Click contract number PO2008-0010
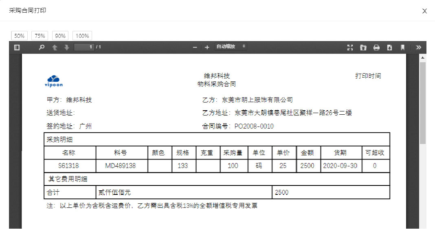Viewport: 435px width, 229px height. coord(254,126)
